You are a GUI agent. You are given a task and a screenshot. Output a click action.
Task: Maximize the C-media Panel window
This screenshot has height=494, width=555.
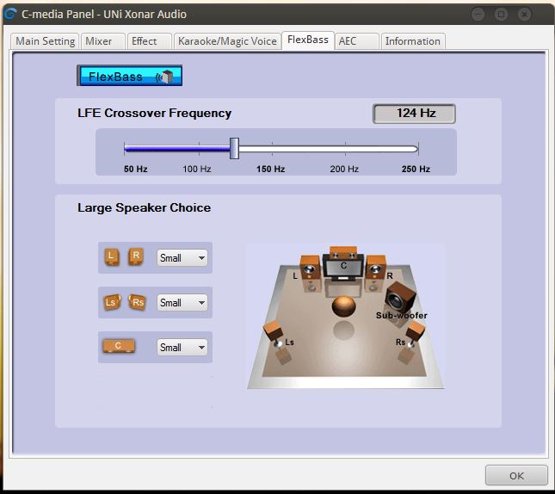click(501, 14)
